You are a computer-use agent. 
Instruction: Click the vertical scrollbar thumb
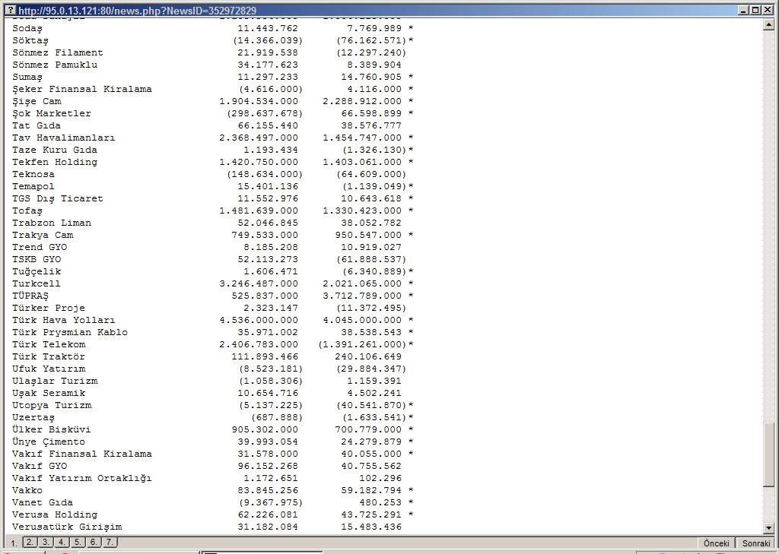[768, 454]
